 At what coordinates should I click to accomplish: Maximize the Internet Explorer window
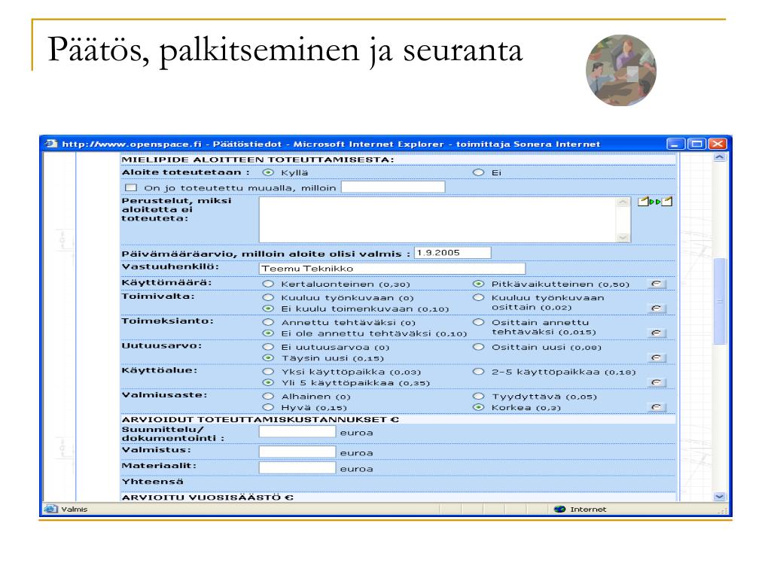pyautogui.click(x=696, y=144)
